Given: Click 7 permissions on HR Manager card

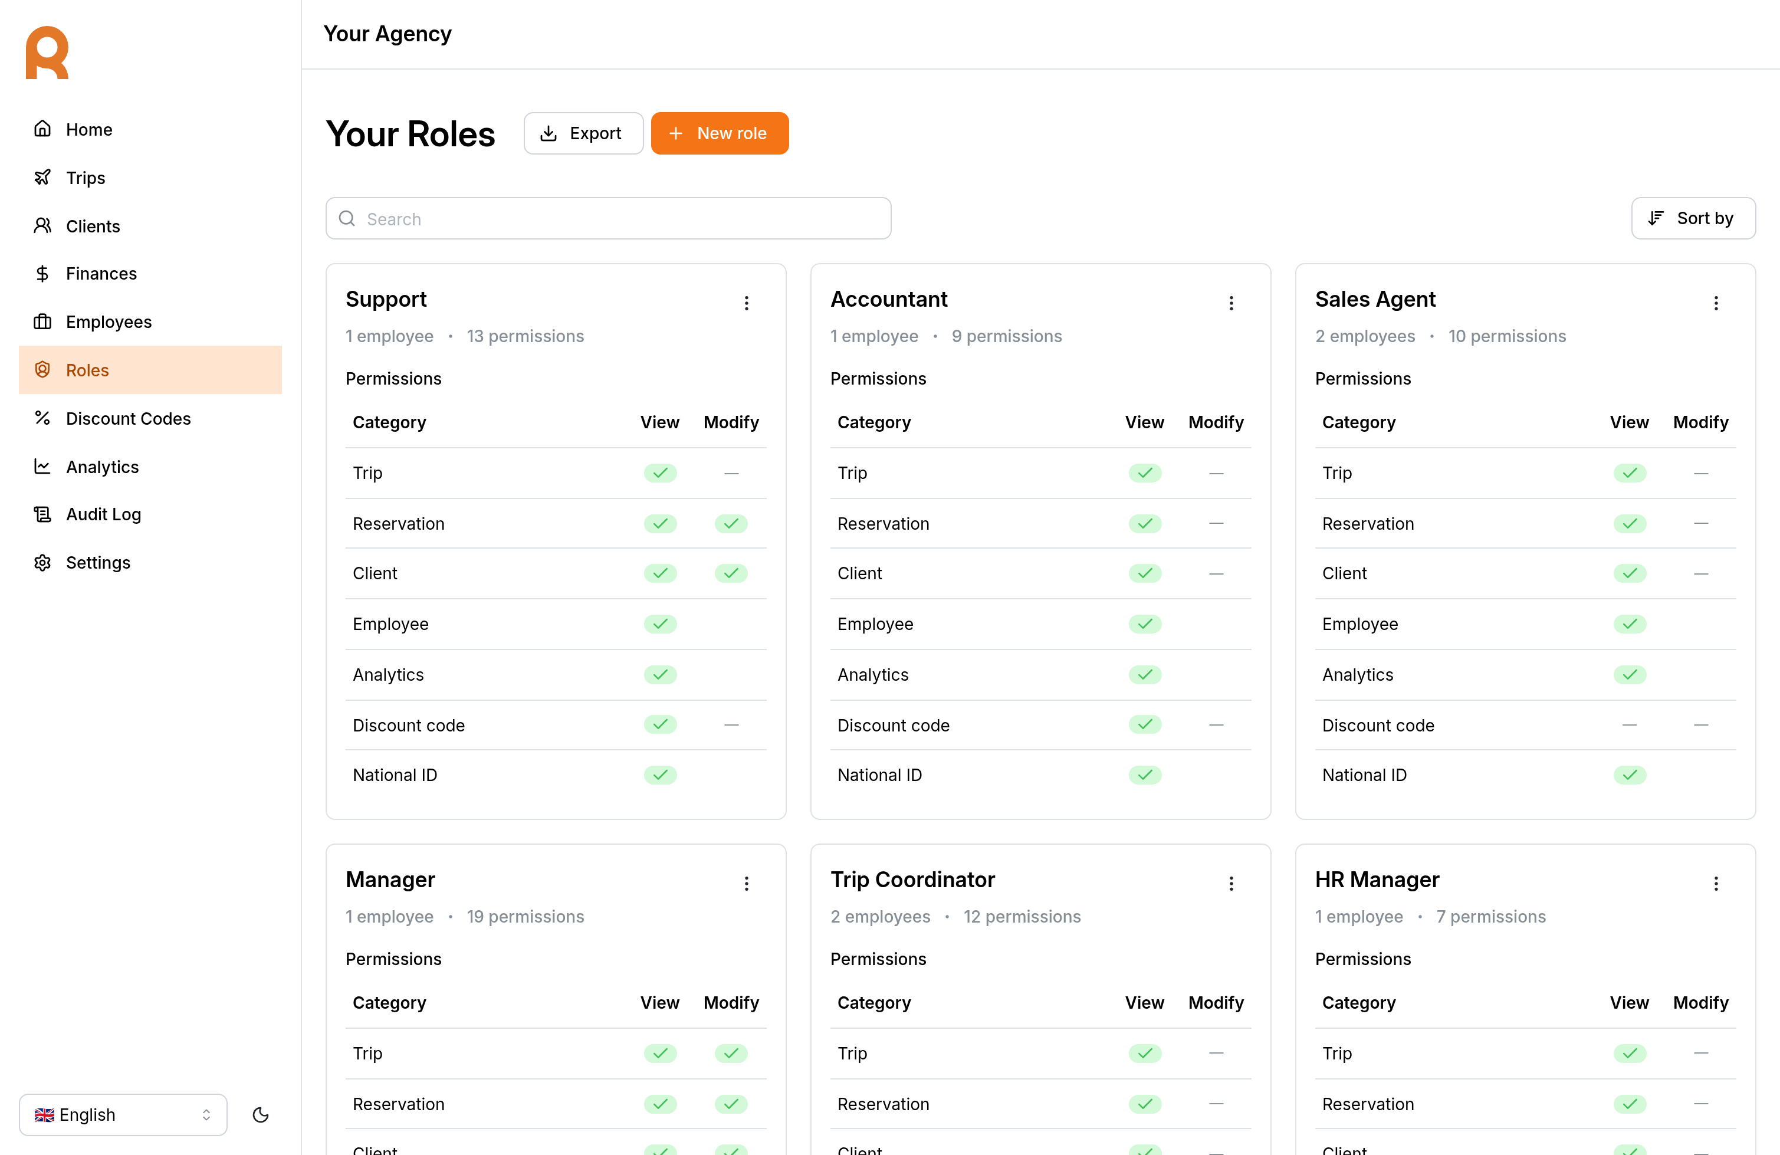Looking at the screenshot, I should click(x=1490, y=916).
